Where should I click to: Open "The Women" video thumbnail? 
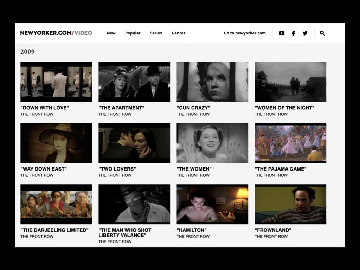point(212,143)
